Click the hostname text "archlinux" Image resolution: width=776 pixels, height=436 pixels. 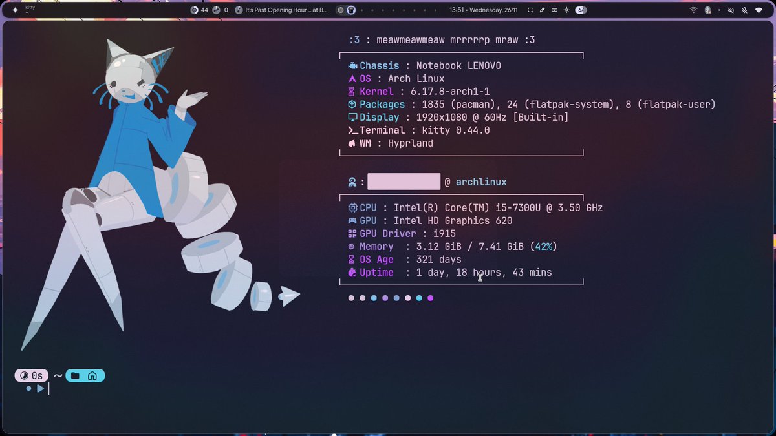pyautogui.click(x=481, y=182)
